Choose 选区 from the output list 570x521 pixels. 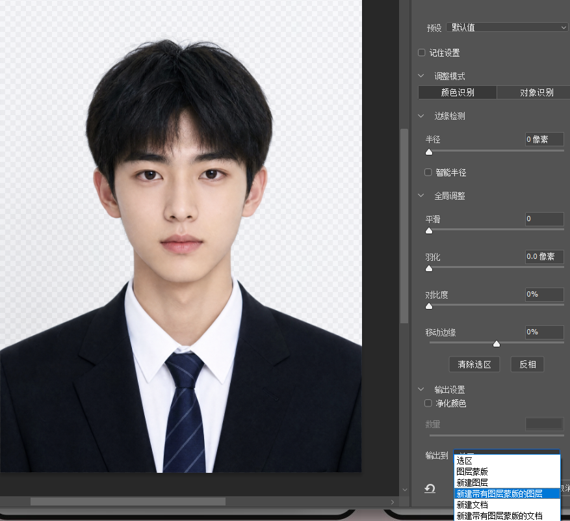[507, 461]
